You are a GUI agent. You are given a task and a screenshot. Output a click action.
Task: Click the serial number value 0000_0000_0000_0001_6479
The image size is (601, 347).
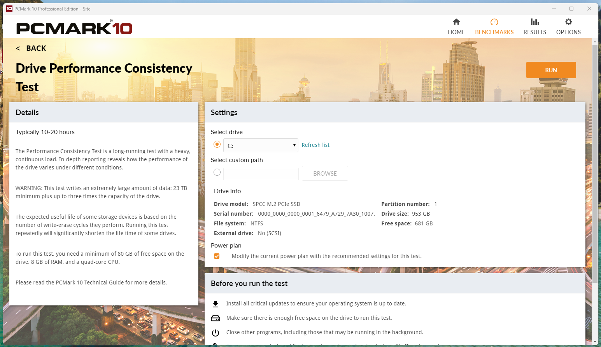(317, 214)
